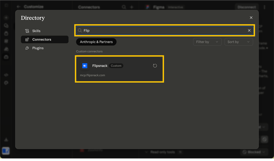The width and height of the screenshot is (274, 161).
Task: Click the avatar icon at rail bottom
Action: 6,151
